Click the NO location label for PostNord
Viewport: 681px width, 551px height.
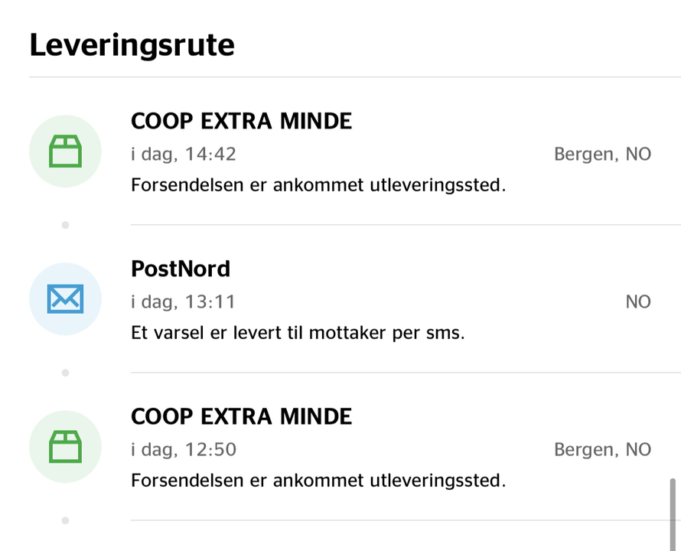pos(638,302)
